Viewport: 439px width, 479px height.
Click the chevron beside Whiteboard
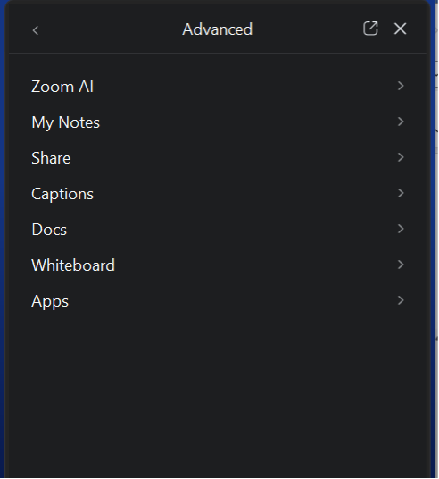click(x=401, y=265)
